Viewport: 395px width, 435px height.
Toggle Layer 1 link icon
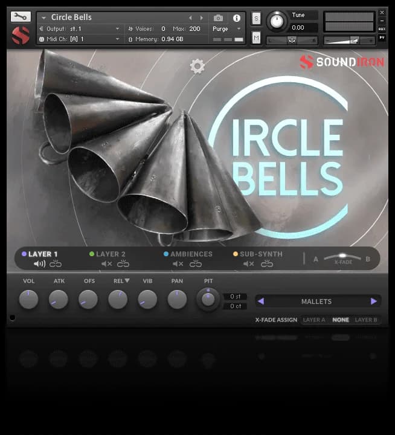click(x=56, y=263)
